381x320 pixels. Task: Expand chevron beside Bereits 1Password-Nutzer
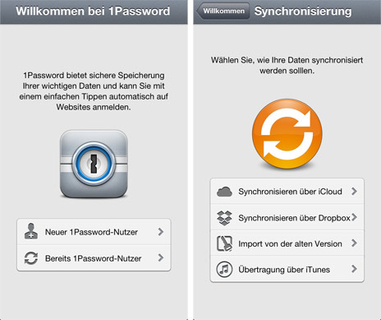161,257
